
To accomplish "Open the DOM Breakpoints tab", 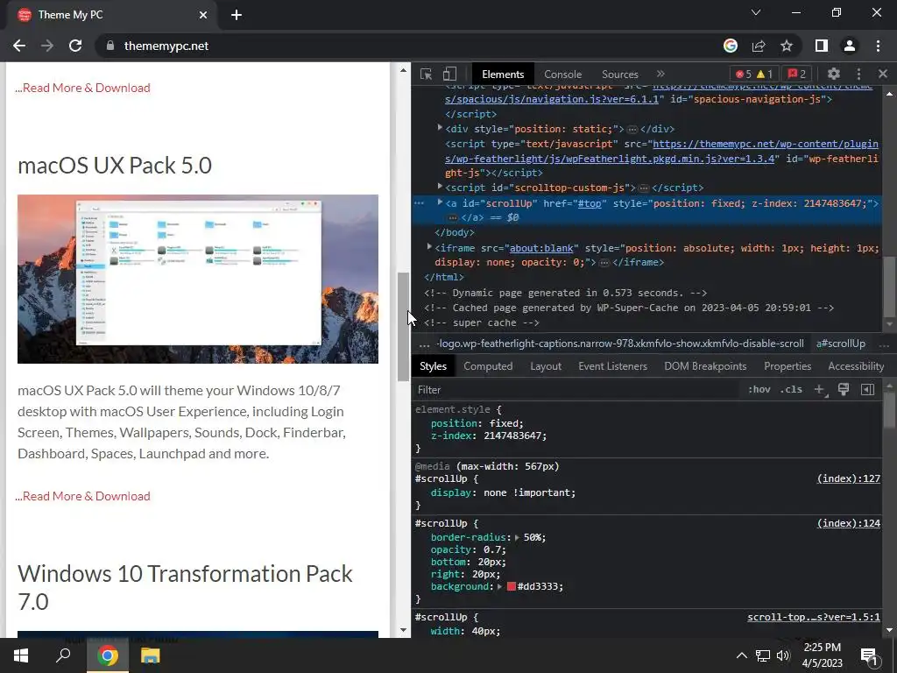I will click(705, 366).
